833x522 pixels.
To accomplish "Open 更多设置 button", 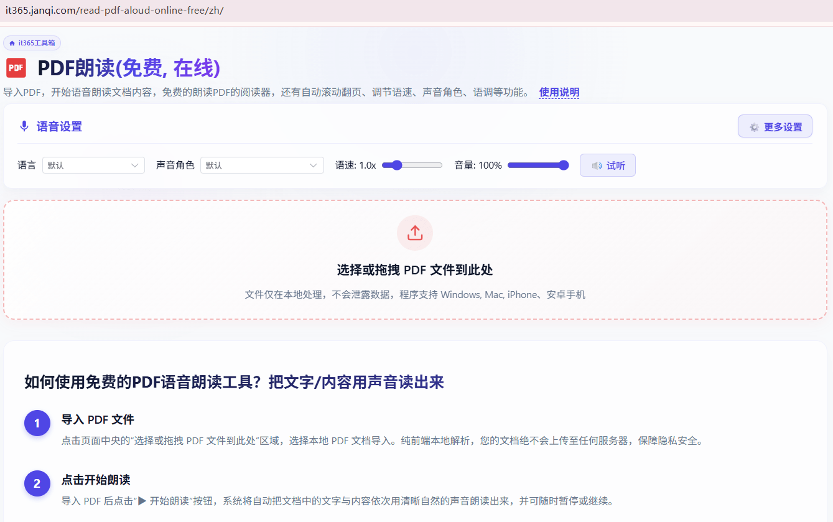I will point(775,126).
